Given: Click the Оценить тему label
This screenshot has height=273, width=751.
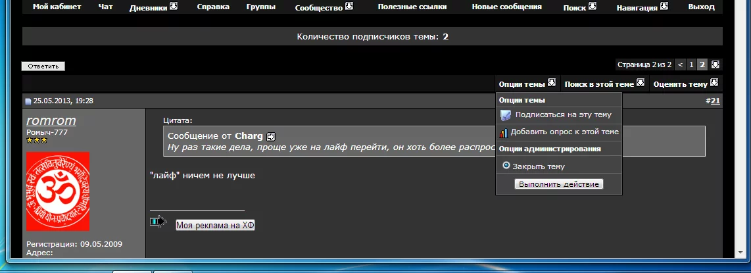Looking at the screenshot, I should 680,84.
